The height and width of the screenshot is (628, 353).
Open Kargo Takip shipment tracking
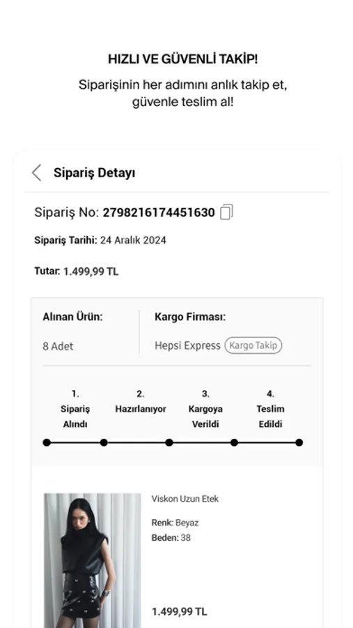point(253,345)
